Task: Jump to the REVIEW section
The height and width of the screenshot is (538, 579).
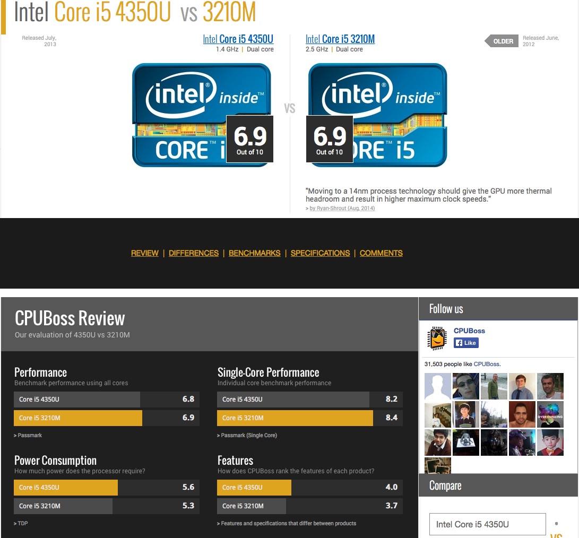Action: click(x=145, y=253)
